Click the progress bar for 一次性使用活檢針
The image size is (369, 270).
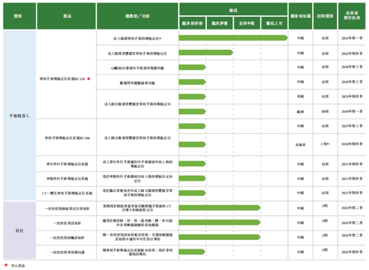220,222
